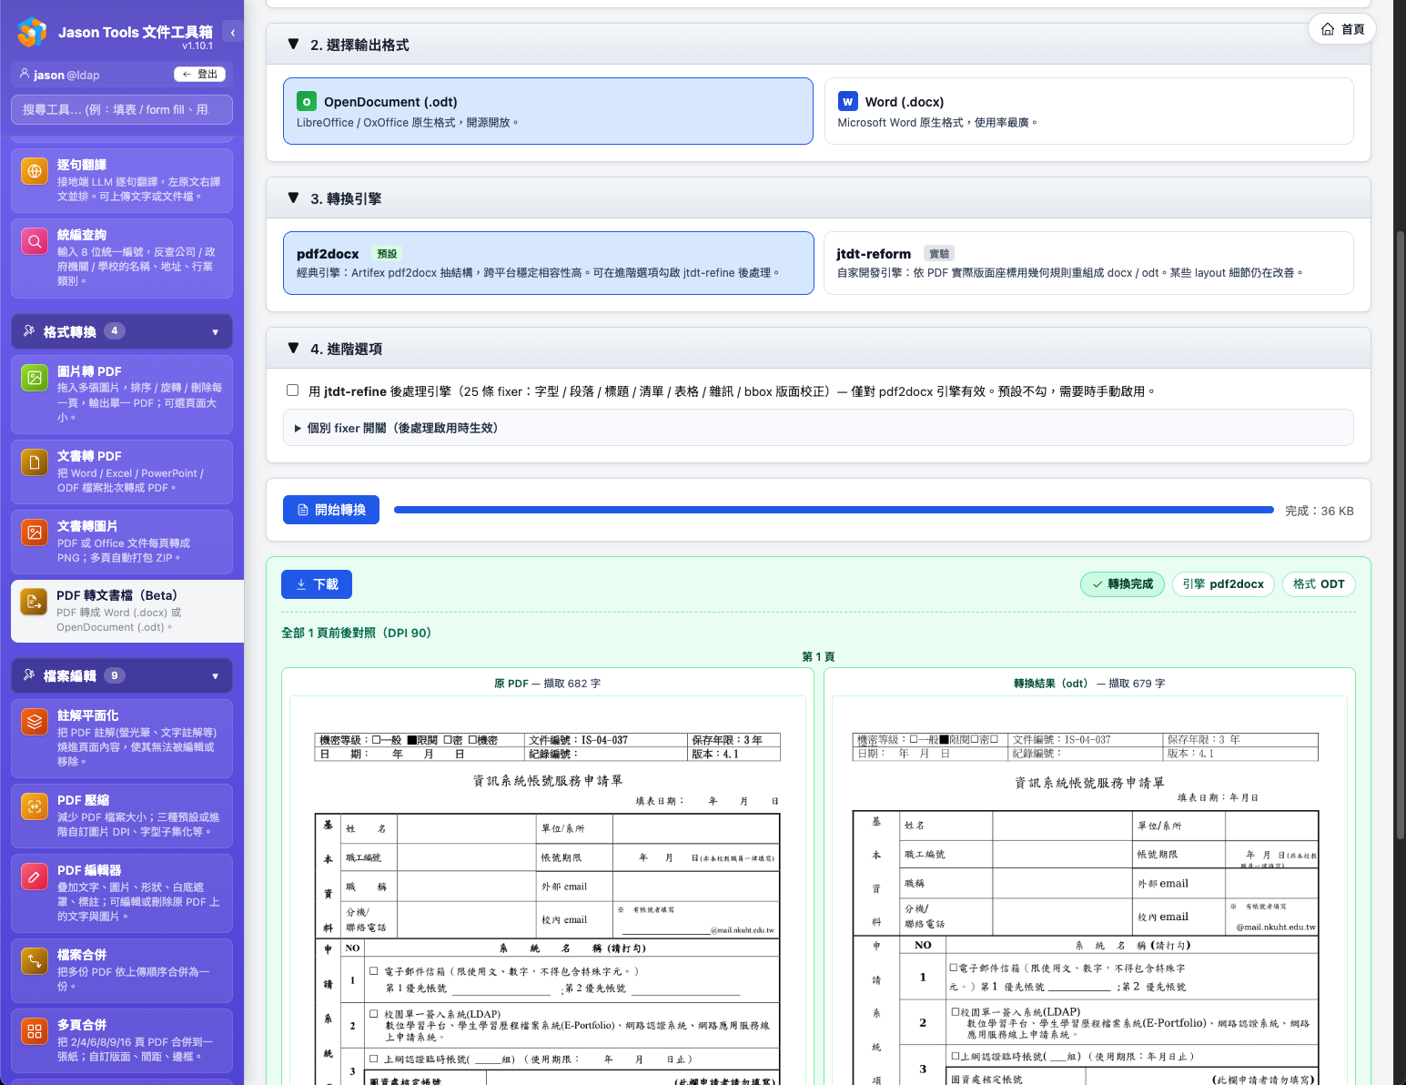
Task: Choose the jtdt-reform experimental engine
Action: point(1088,263)
